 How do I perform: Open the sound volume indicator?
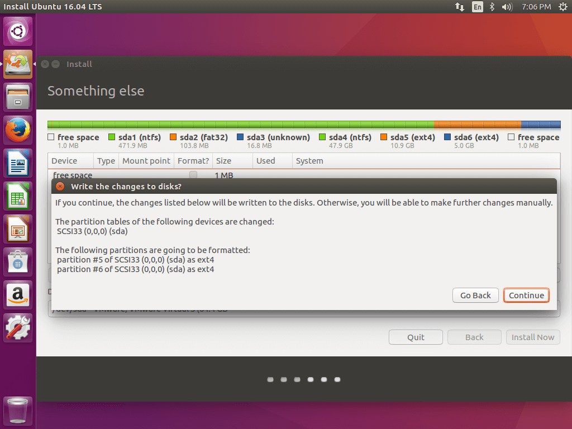(507, 7)
